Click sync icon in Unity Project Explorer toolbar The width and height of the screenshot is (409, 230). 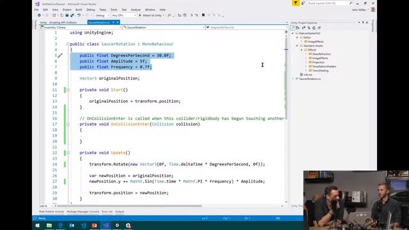tap(309, 28)
